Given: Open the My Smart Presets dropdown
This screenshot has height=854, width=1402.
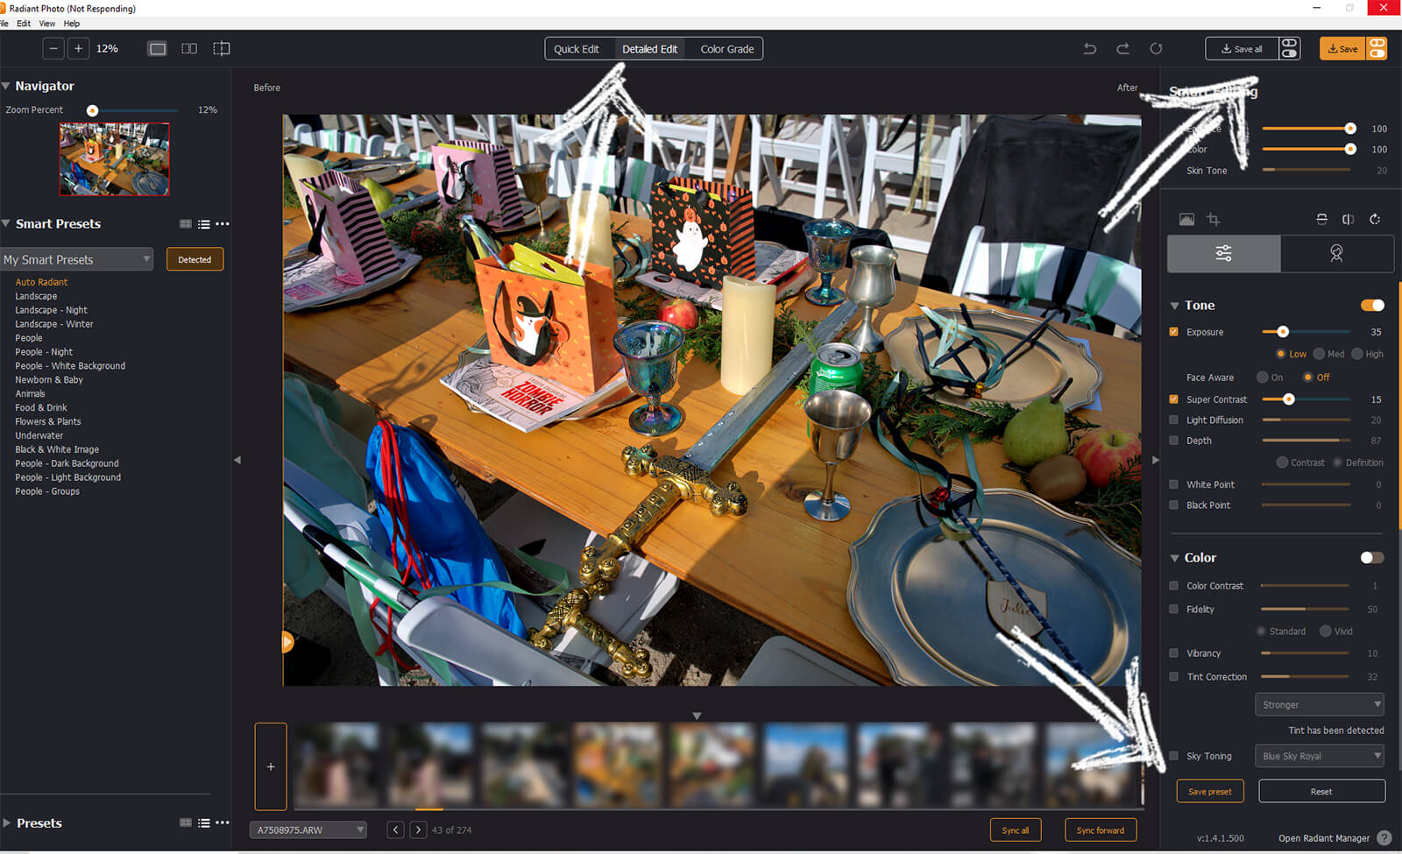Looking at the screenshot, I should point(77,260).
